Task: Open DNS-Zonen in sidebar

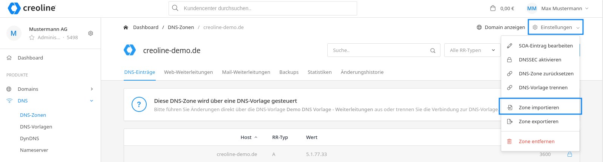Action: click(33, 115)
